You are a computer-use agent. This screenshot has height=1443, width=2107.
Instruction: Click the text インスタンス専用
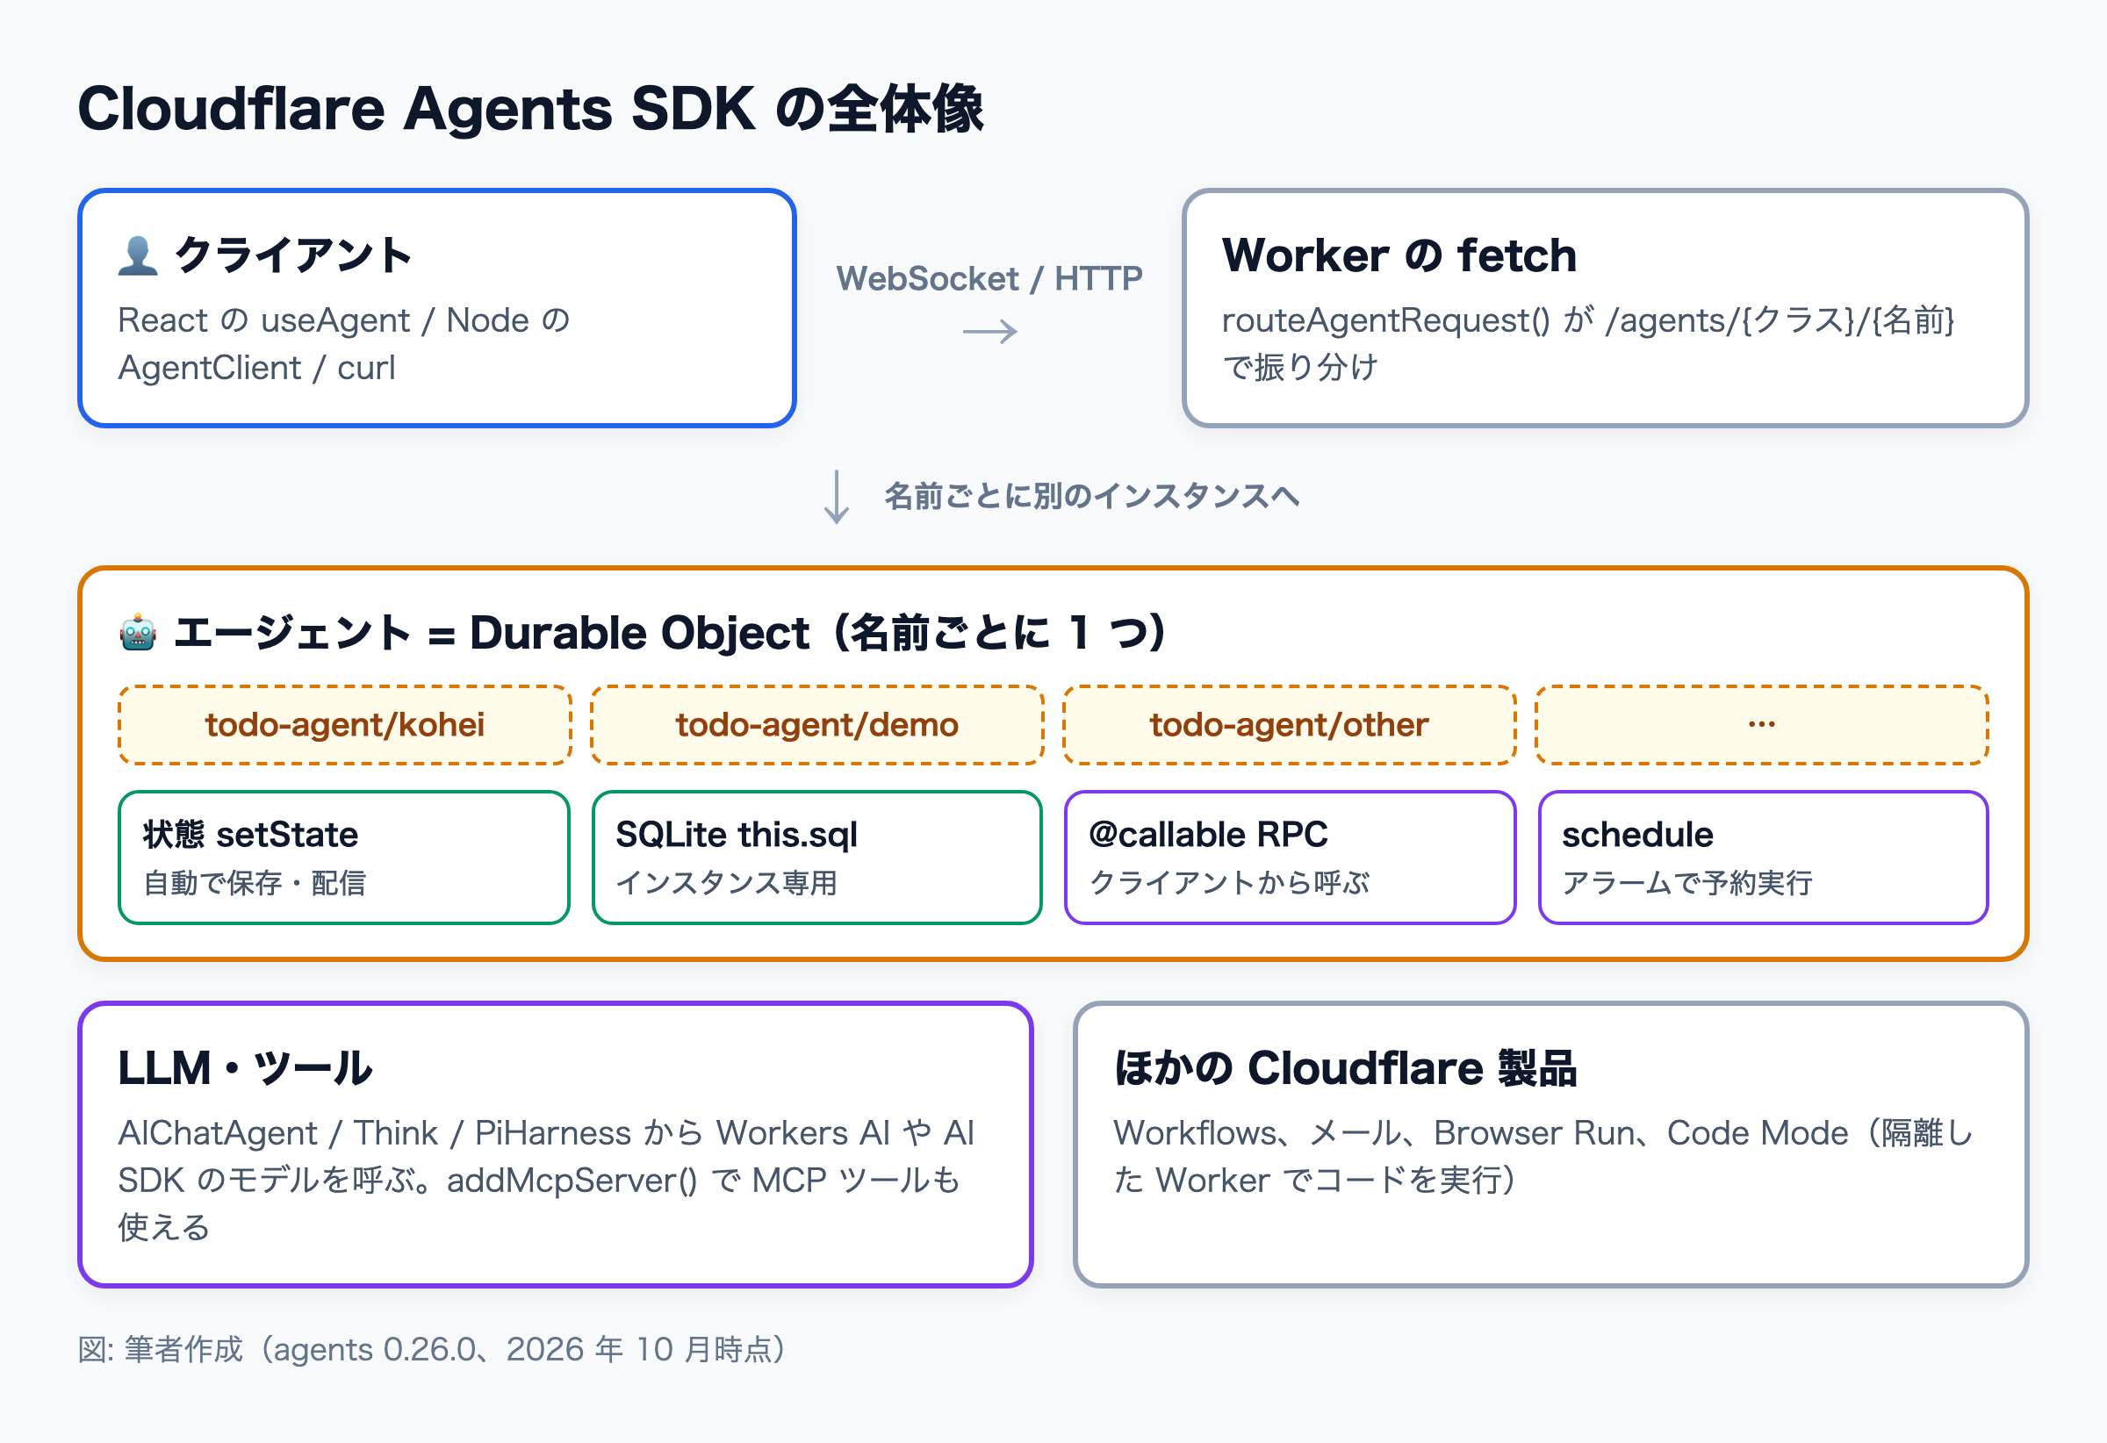(x=726, y=883)
